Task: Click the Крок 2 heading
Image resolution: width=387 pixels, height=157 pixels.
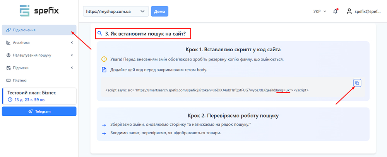Action: click(233, 115)
